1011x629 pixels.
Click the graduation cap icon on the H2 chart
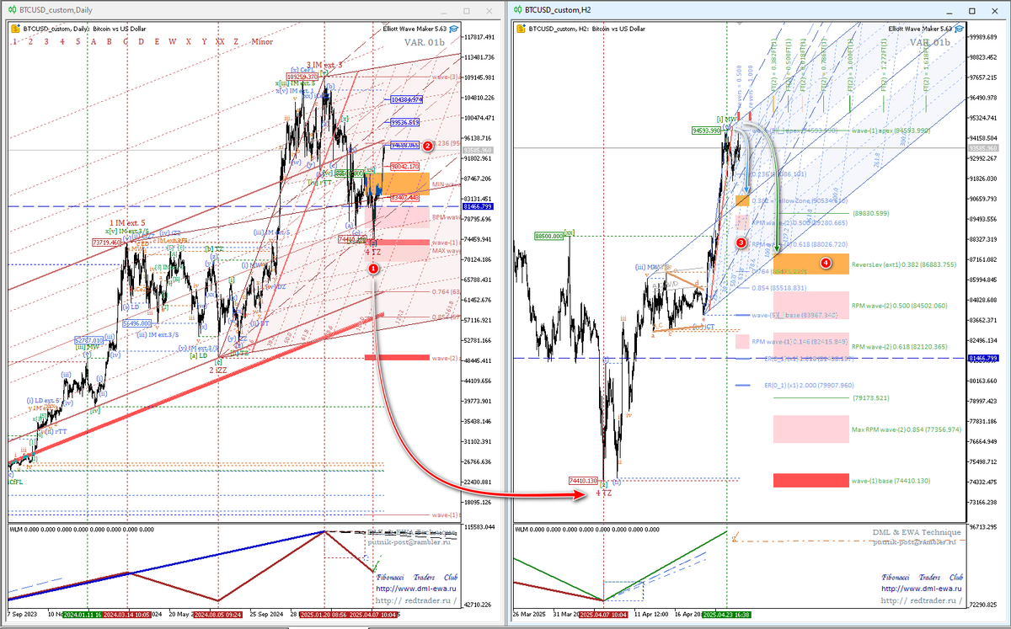[x=959, y=29]
